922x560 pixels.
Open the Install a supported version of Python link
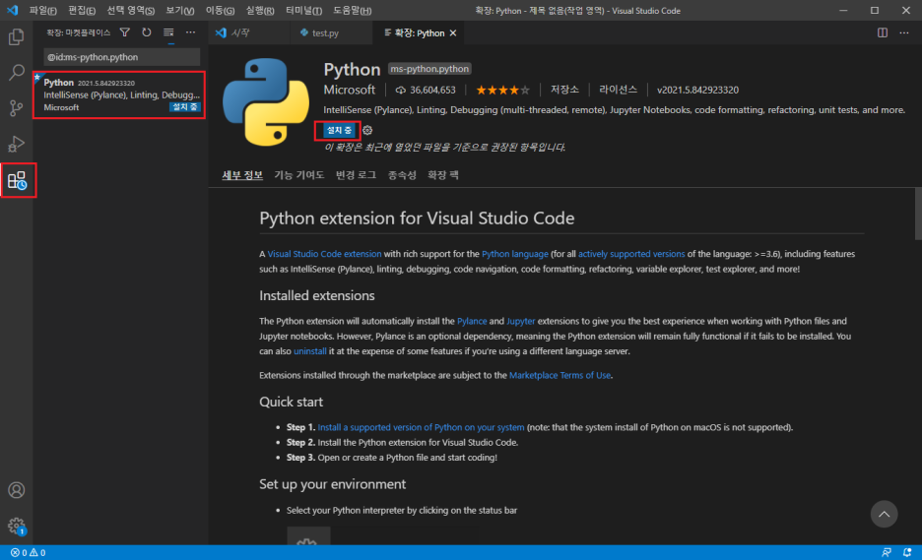(x=421, y=427)
